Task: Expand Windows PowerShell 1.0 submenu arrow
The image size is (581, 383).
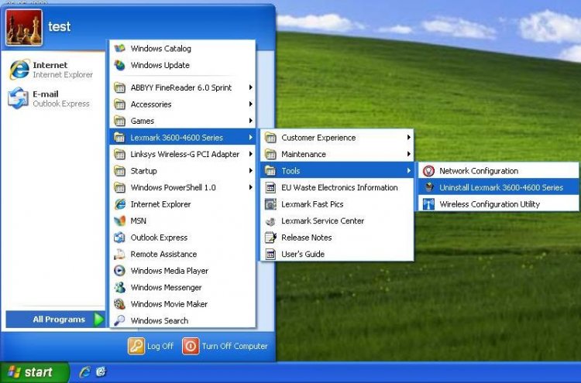Action: click(251, 187)
